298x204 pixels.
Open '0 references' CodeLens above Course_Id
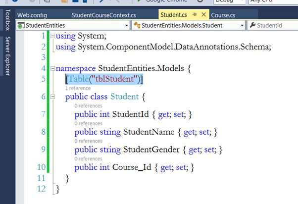(x=88, y=158)
